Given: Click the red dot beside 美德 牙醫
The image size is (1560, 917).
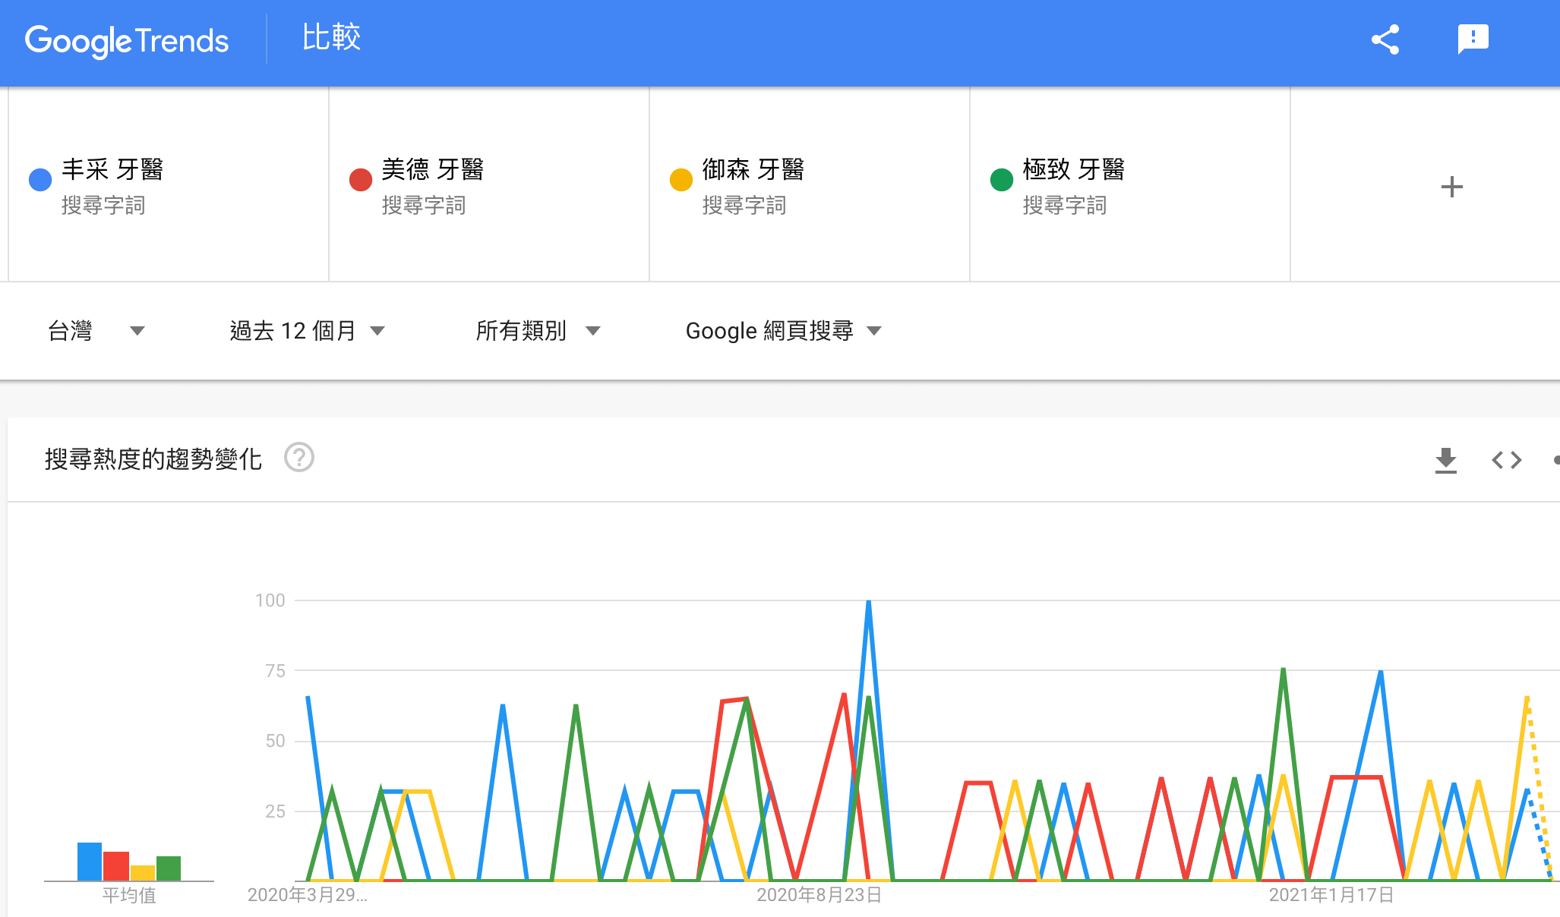Looking at the screenshot, I should pos(361,180).
